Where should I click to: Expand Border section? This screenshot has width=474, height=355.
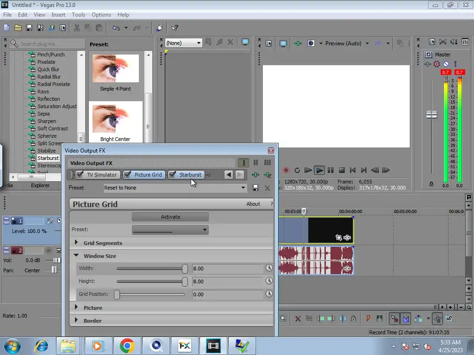pos(76,320)
